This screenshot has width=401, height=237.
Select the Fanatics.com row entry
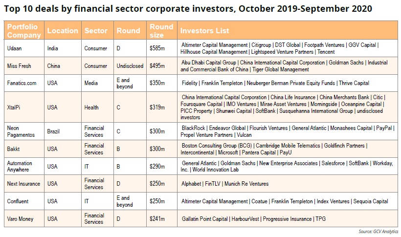coord(22,83)
